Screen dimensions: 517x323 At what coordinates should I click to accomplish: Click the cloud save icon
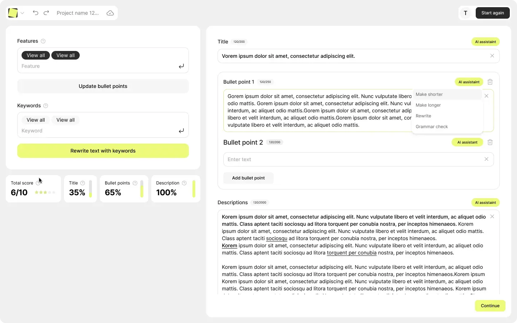(110, 13)
